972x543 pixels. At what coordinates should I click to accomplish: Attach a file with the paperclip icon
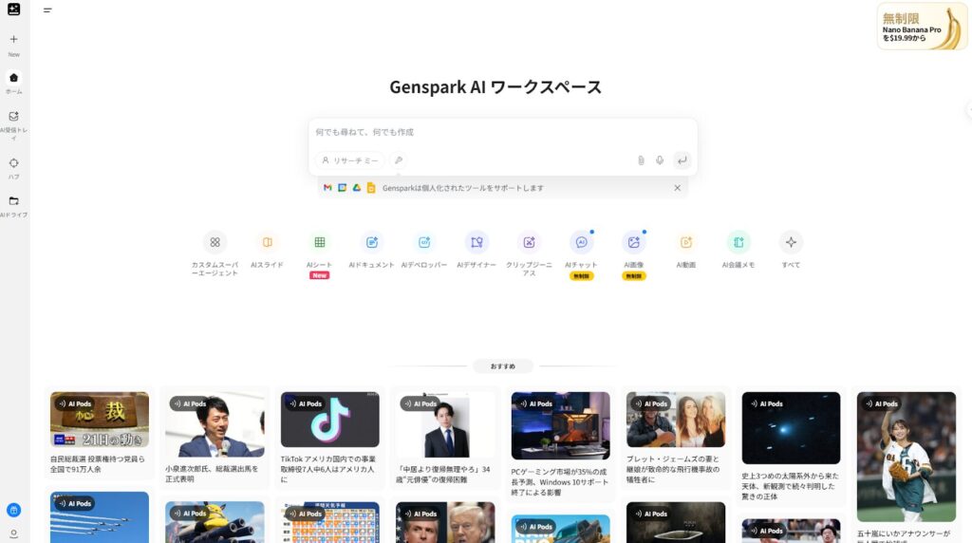tap(641, 160)
